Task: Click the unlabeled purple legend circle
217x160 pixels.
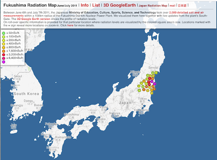Action: (x=4, y=62)
